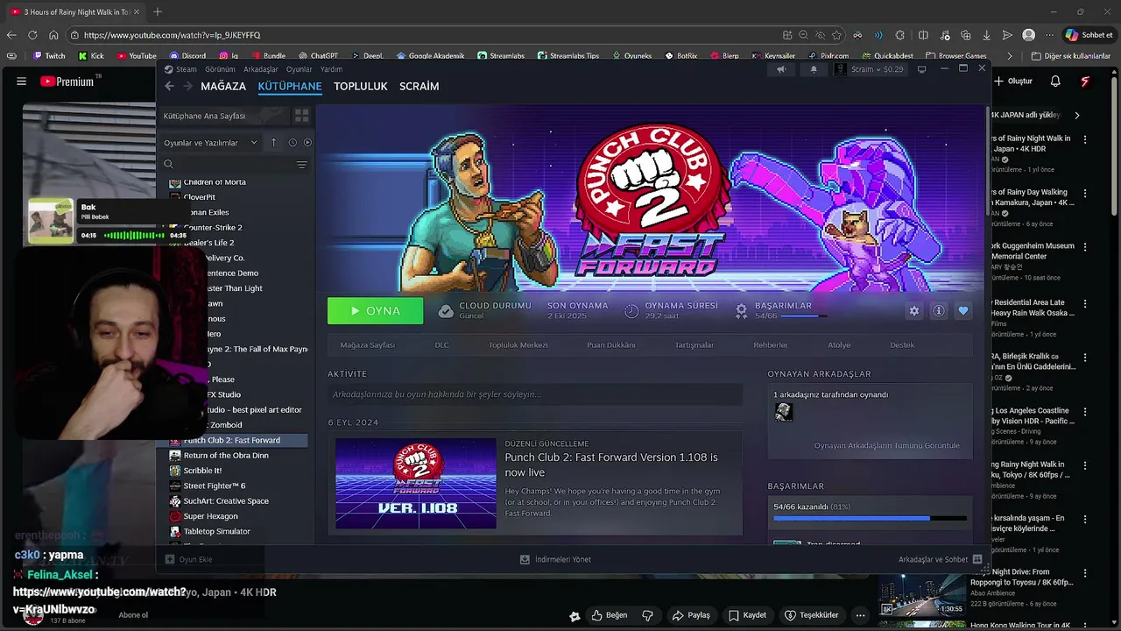Click Oynayan Arkadaşların Tümünü Görüntüle
1121x631 pixels.
886,445
